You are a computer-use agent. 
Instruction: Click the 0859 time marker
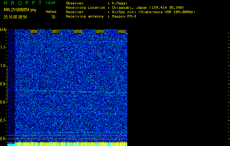point(99,32)
